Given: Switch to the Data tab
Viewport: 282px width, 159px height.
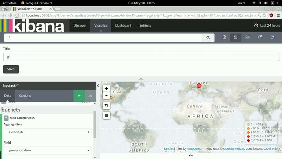Looking at the screenshot, I should pyautogui.click(x=7, y=95).
